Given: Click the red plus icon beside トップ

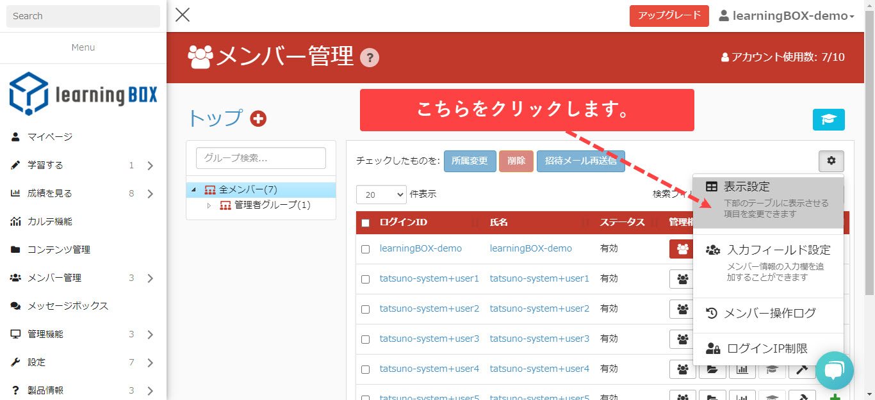Looking at the screenshot, I should click(258, 118).
